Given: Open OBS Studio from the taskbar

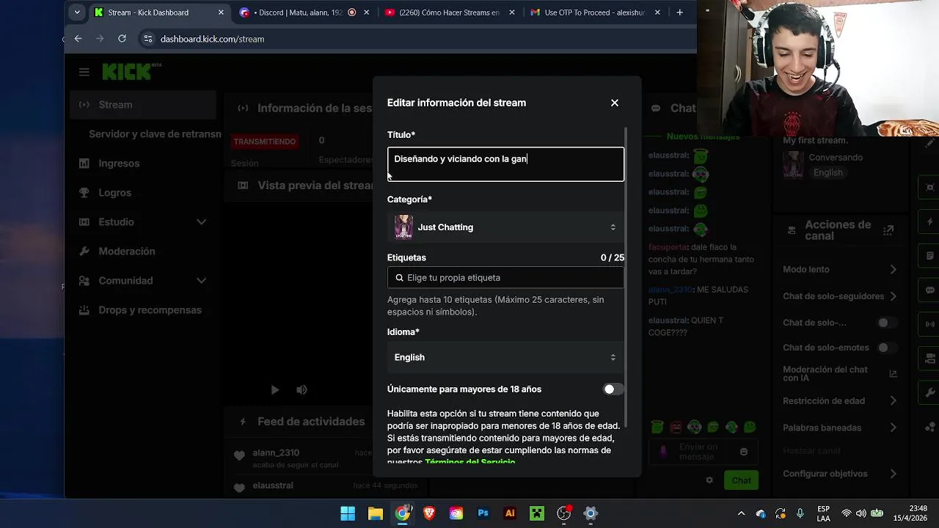Looking at the screenshot, I should [x=563, y=513].
